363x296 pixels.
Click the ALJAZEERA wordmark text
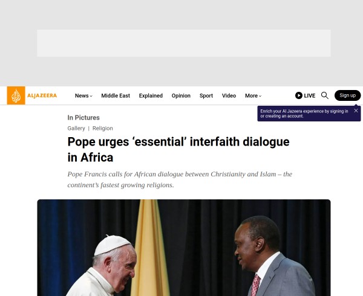[x=42, y=95]
